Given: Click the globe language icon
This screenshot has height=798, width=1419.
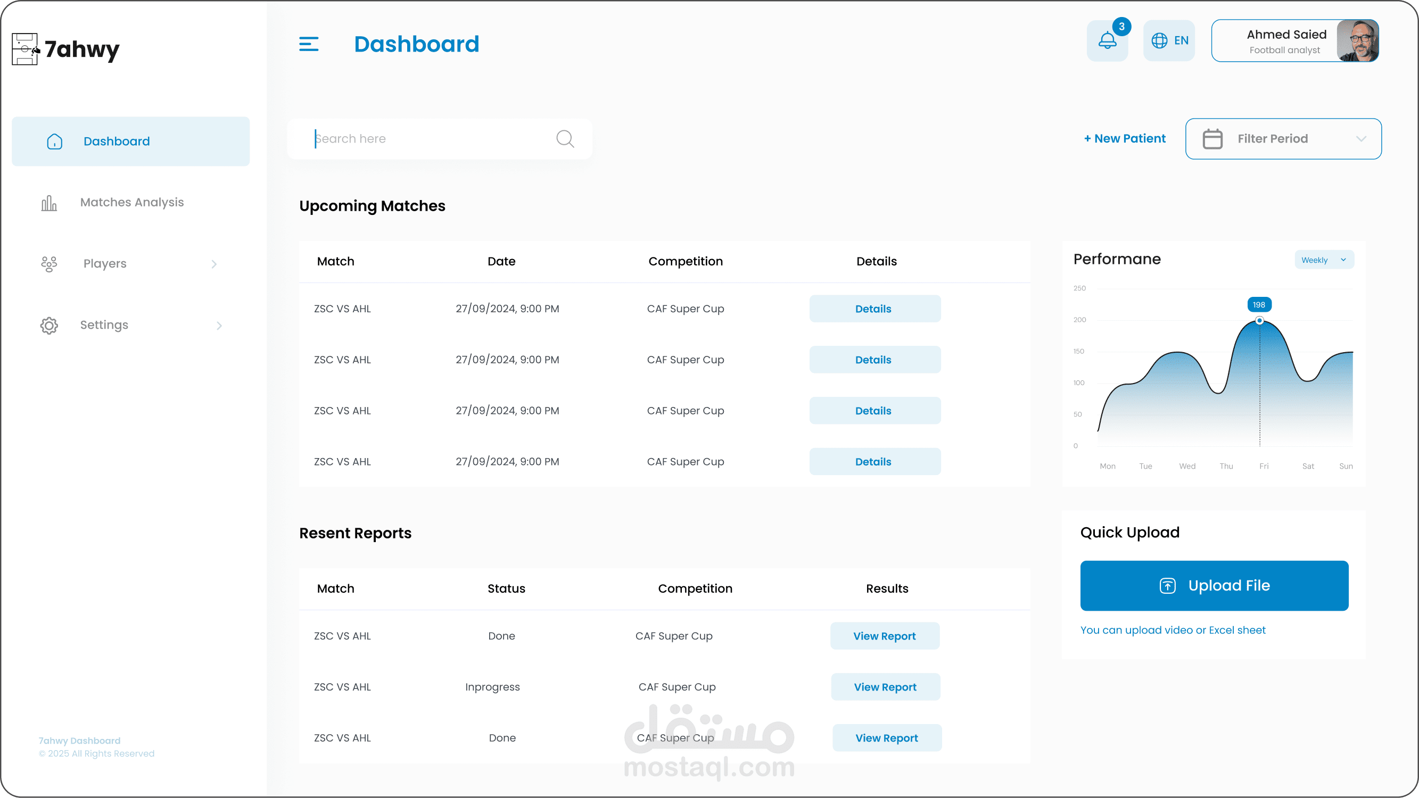Looking at the screenshot, I should [1159, 41].
